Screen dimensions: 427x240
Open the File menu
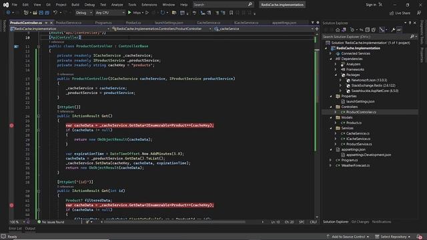pos(15,5)
